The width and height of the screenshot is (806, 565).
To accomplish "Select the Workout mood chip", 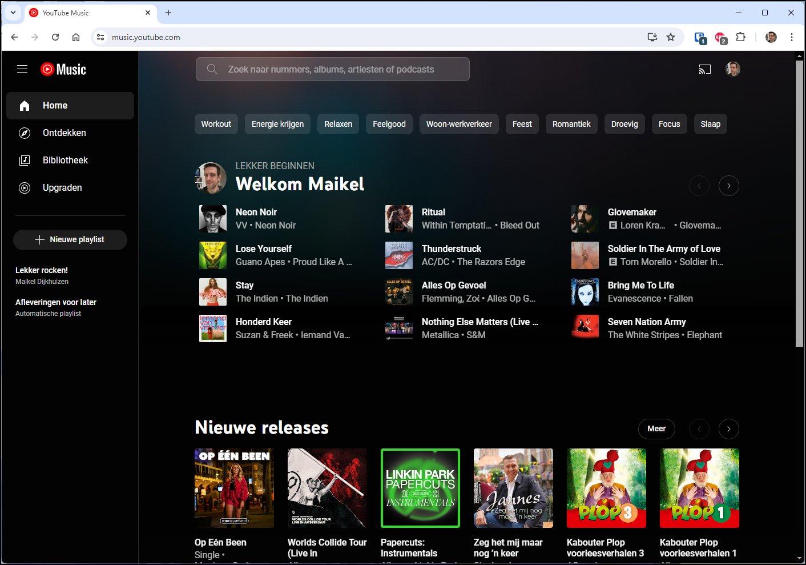I will (216, 124).
